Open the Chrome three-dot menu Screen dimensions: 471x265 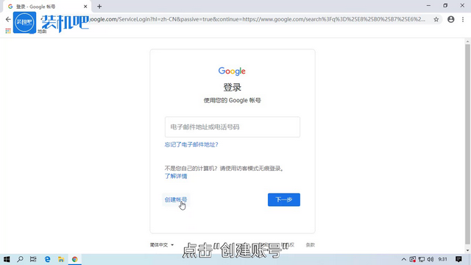pos(463,19)
